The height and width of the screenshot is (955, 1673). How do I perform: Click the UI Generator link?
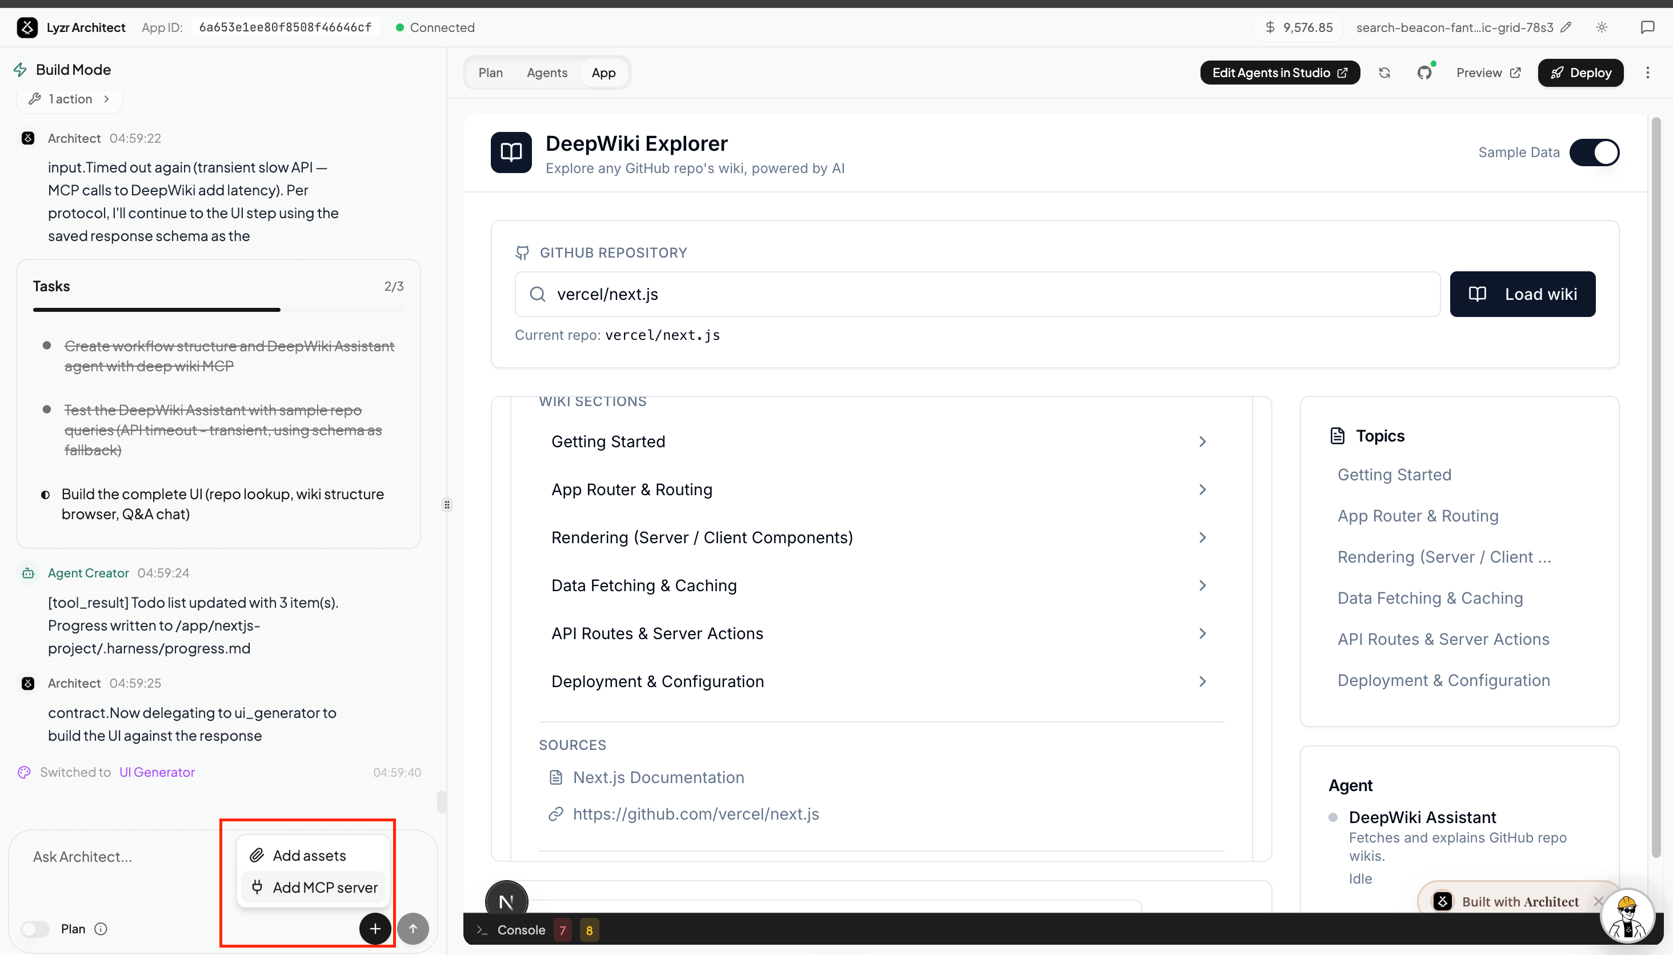click(x=157, y=772)
